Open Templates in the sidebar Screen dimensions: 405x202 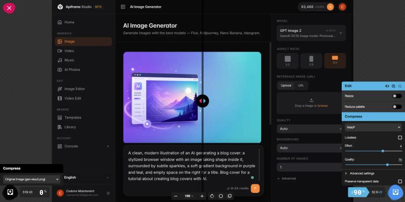pos(83,117)
